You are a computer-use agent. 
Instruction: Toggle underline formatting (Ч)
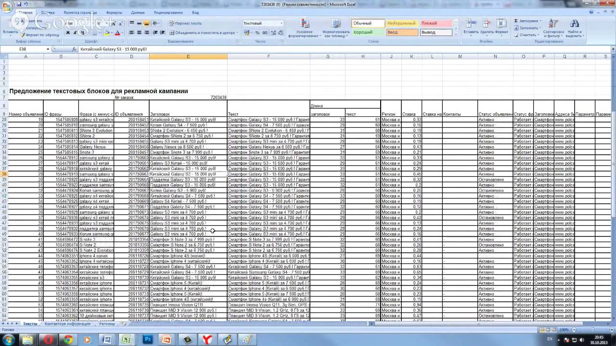click(x=82, y=33)
